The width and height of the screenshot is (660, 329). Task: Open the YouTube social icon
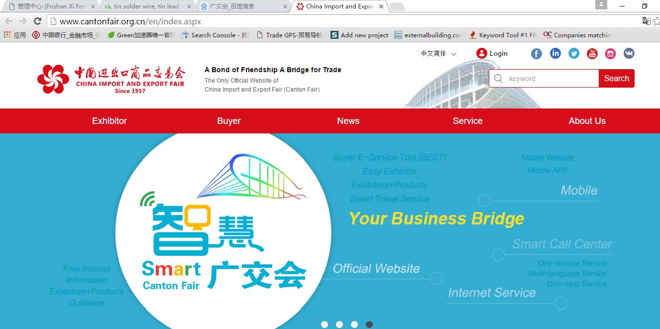(x=592, y=54)
